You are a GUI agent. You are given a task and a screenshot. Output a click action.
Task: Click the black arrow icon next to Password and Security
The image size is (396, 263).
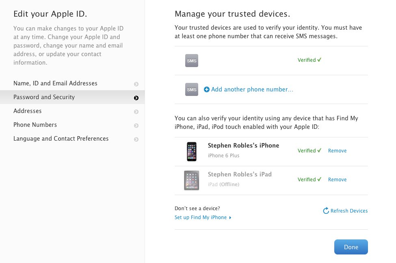click(x=136, y=98)
